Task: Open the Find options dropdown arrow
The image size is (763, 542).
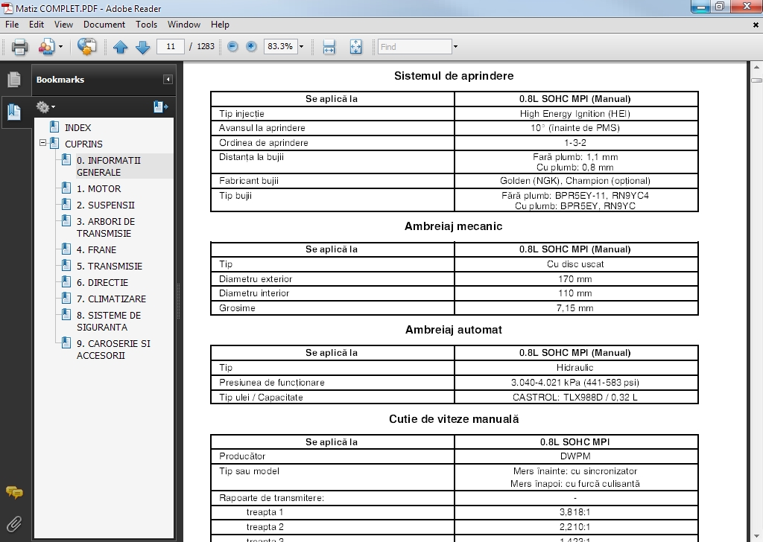Action: [x=455, y=47]
